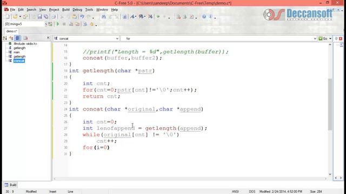
Task: Open the 'for' search combo box
Action: pos(219,38)
